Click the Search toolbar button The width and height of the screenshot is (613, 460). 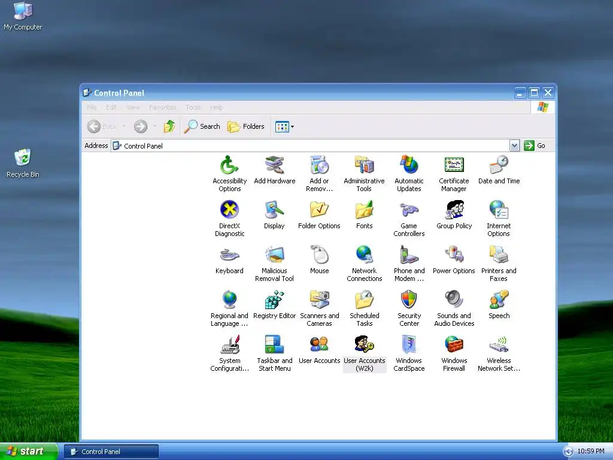202,126
